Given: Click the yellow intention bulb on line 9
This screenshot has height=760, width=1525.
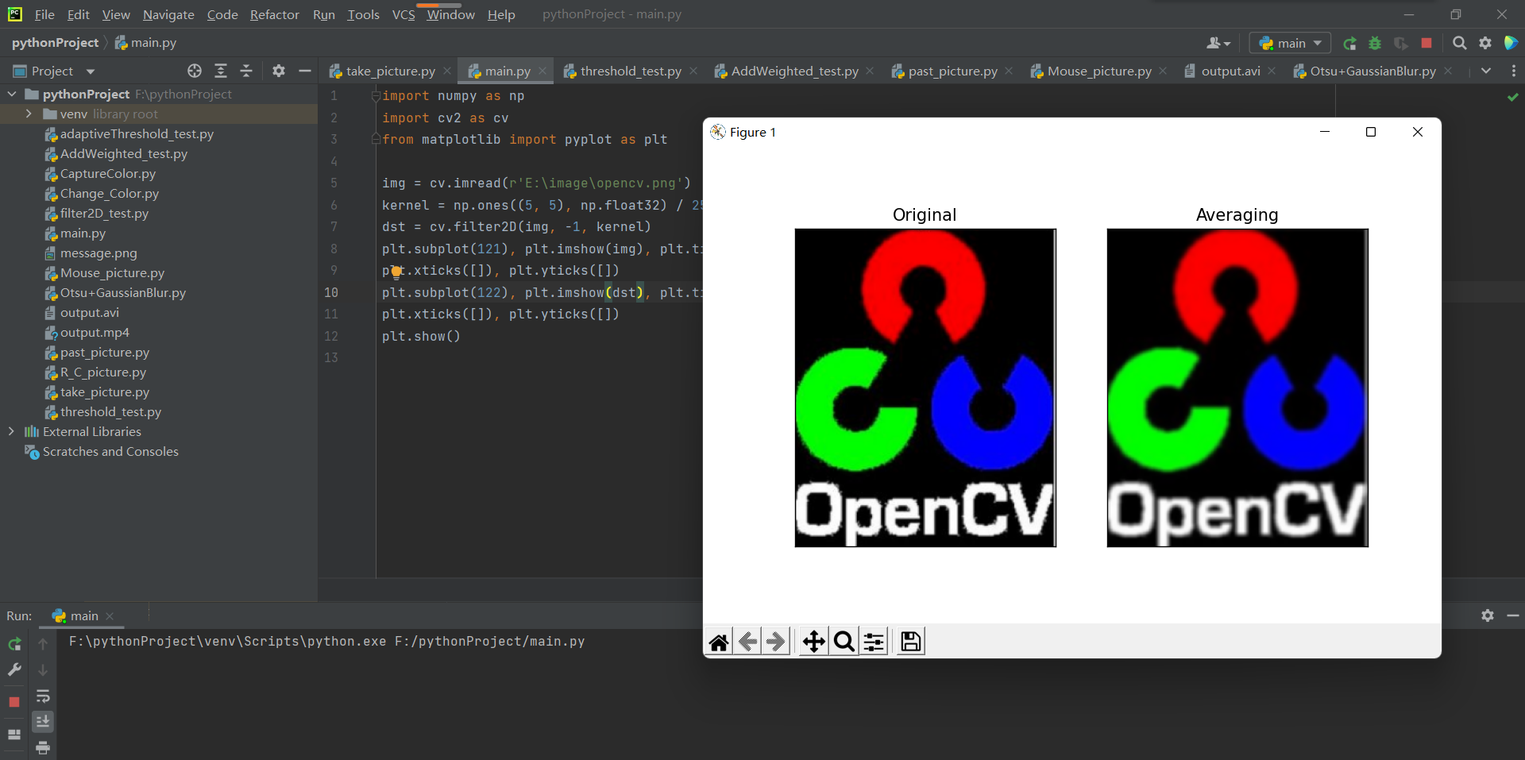Looking at the screenshot, I should point(396,272).
